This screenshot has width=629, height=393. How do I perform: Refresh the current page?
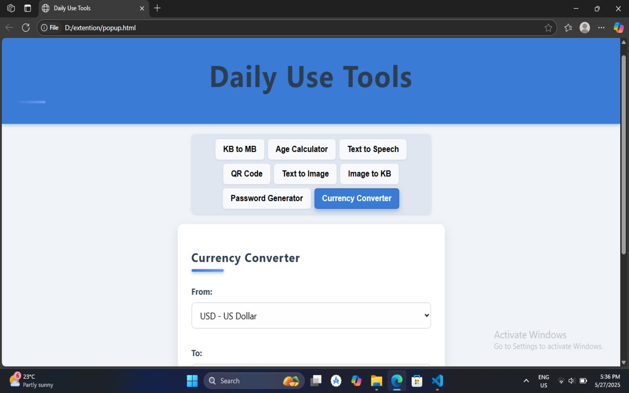click(x=25, y=28)
